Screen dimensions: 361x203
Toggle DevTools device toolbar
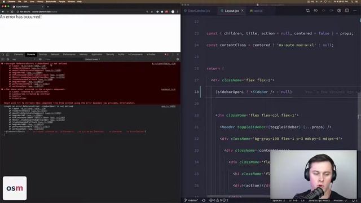point(7,55)
